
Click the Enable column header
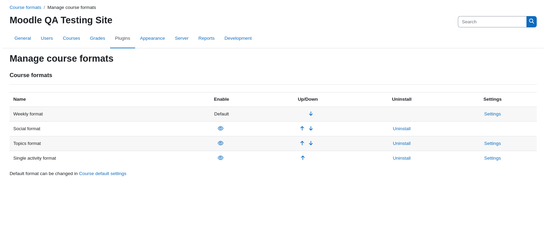coord(222,99)
